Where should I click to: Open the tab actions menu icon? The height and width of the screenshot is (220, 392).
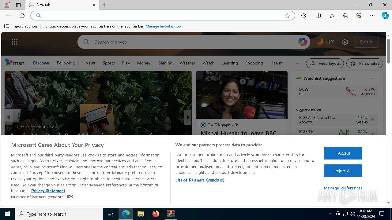pos(18,5)
